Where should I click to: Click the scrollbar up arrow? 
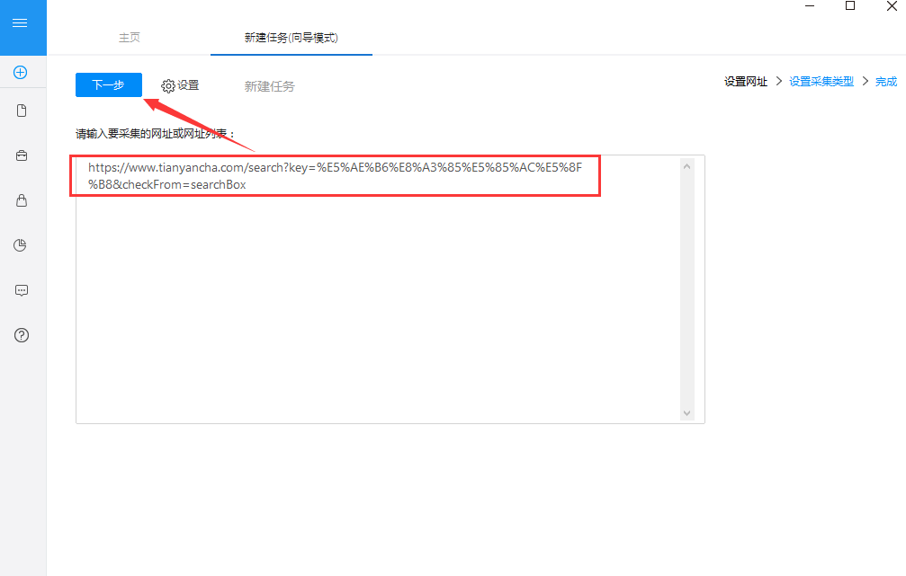click(x=686, y=164)
